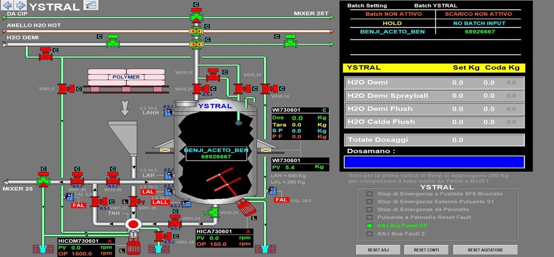Viewport: 554px width, 257px height.
Task: Click batch number 68926667 in Batch Setting panel
Action: (x=479, y=31)
